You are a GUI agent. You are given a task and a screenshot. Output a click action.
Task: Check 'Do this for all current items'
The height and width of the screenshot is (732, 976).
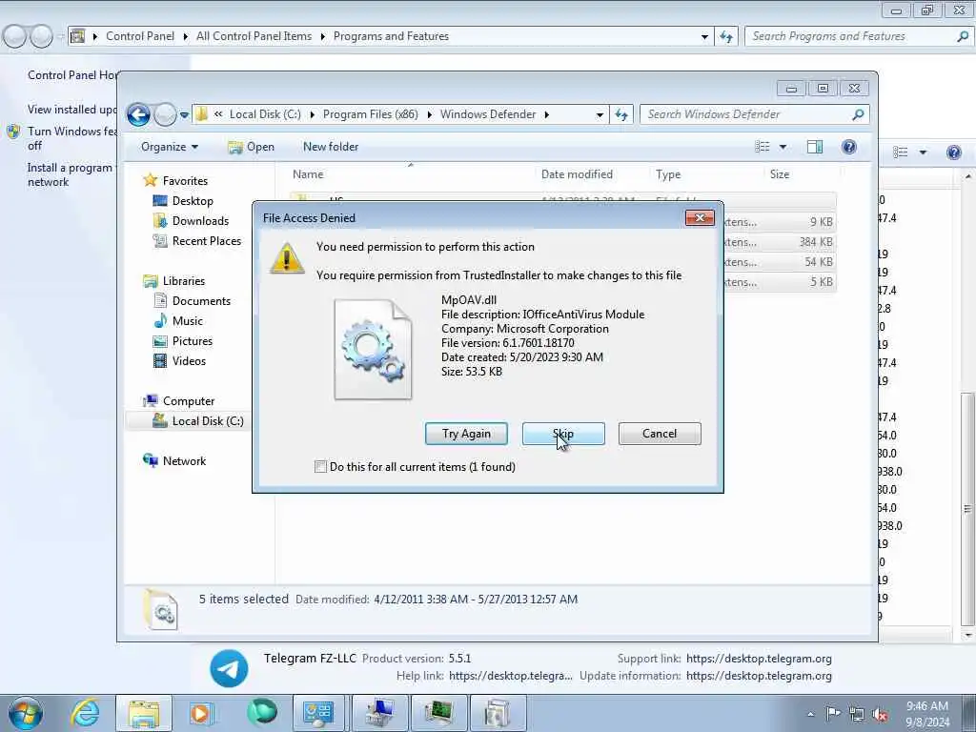click(x=320, y=467)
